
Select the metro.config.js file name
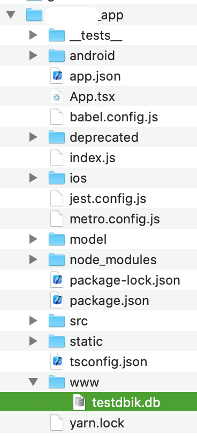coord(115,219)
